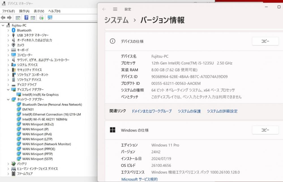
Task: Click OS build value 26100.4656
Action: (161, 165)
